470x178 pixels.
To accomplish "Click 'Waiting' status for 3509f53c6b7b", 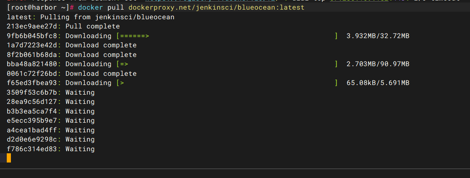I will coord(80,93).
